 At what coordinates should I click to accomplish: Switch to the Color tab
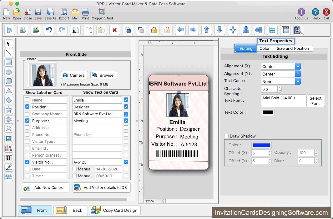[265, 48]
